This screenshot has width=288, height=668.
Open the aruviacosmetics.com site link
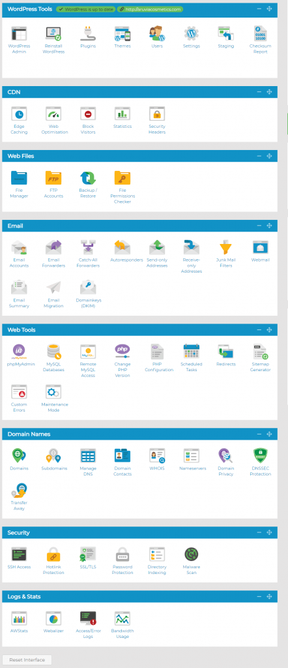(150, 9)
